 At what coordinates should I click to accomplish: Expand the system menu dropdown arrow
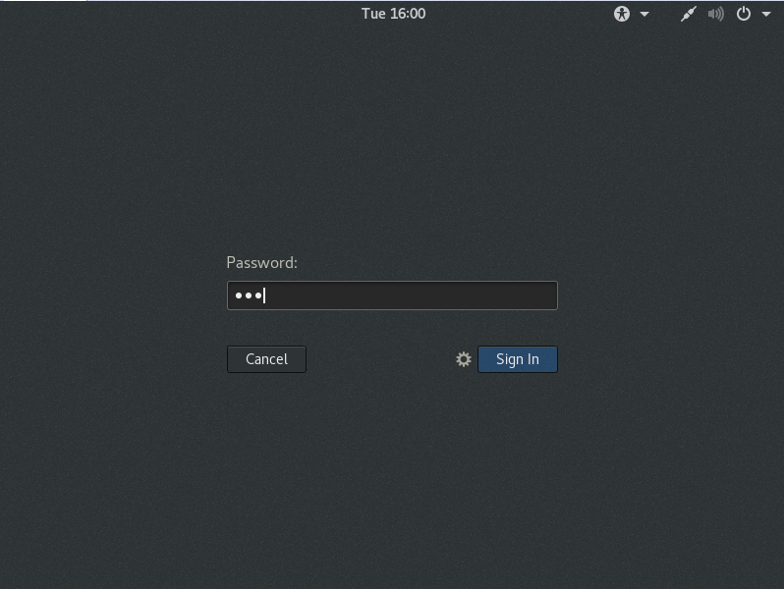(766, 14)
